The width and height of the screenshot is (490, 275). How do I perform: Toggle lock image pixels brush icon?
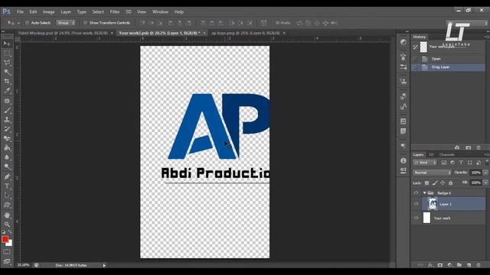(x=435, y=183)
